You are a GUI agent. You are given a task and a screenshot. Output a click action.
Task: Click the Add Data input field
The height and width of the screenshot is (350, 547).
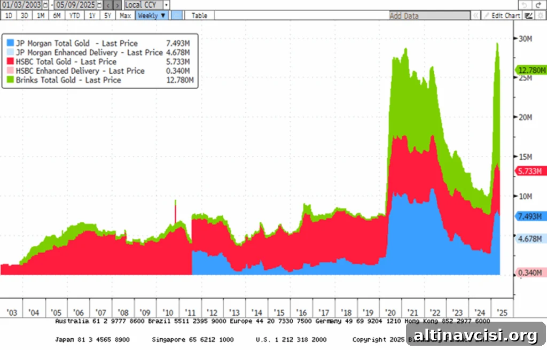click(429, 15)
